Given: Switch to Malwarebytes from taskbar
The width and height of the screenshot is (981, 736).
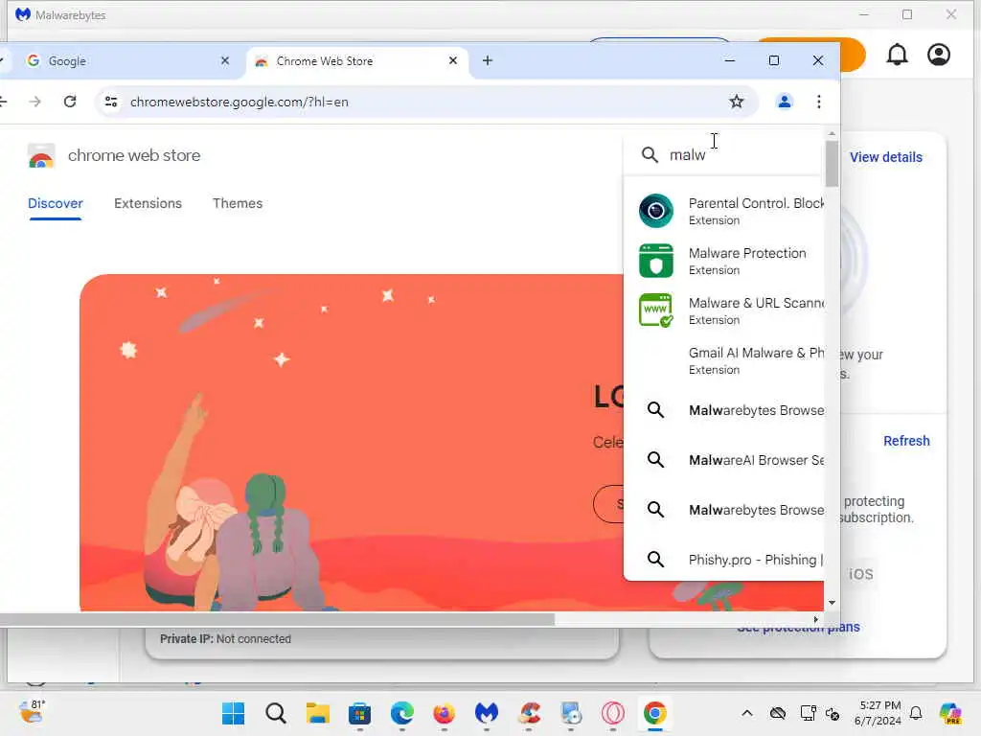Looking at the screenshot, I should pos(487,713).
